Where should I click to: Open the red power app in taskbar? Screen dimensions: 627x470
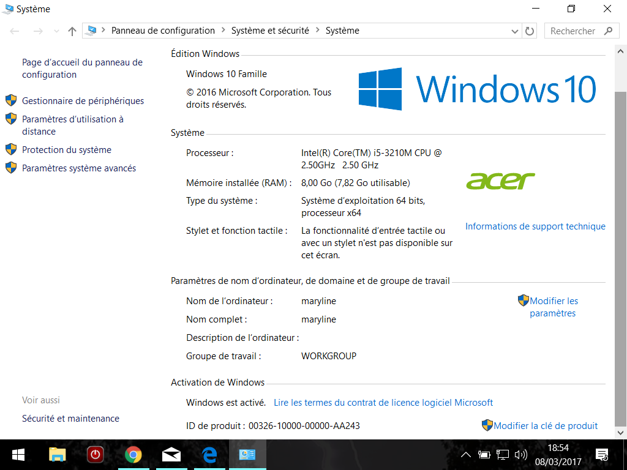95,455
